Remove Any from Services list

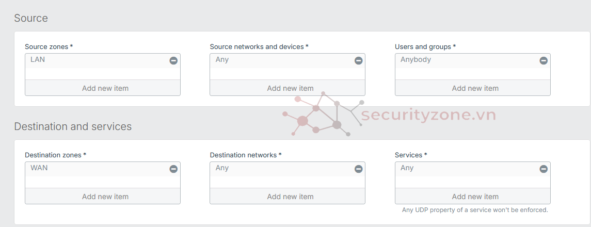coord(544,169)
